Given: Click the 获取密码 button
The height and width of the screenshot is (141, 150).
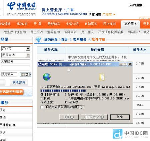Looking at the screenshot, I should [19, 82].
